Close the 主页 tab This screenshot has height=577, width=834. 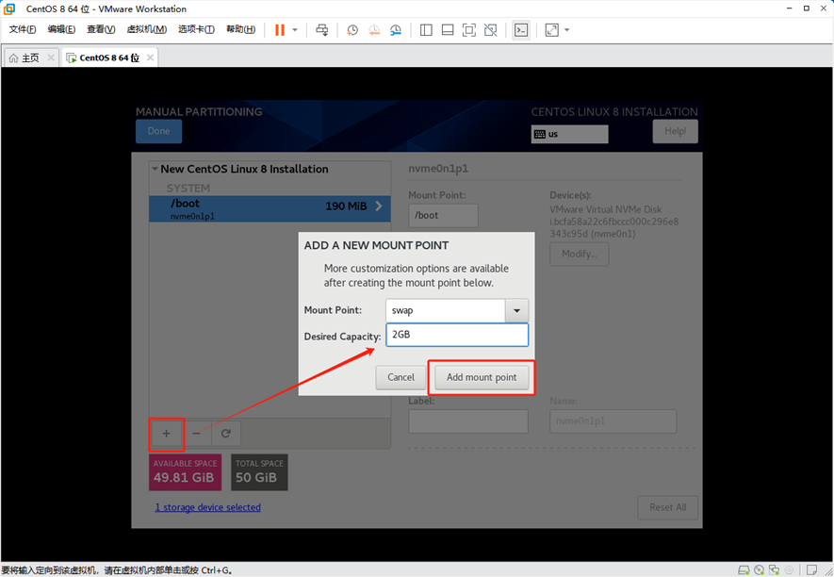[x=51, y=57]
